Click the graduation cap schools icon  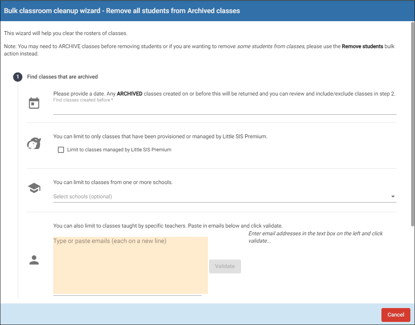click(34, 188)
